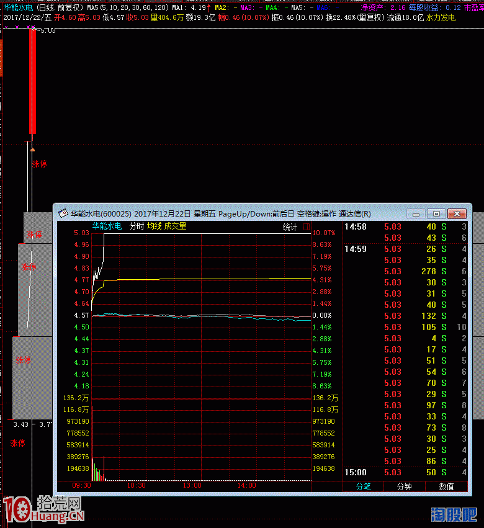
Task: Click the MA2 indicator label
Action: coord(226,7)
